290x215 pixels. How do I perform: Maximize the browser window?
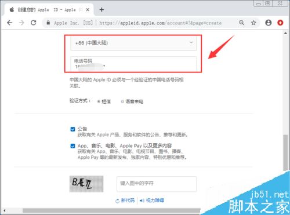268,3
